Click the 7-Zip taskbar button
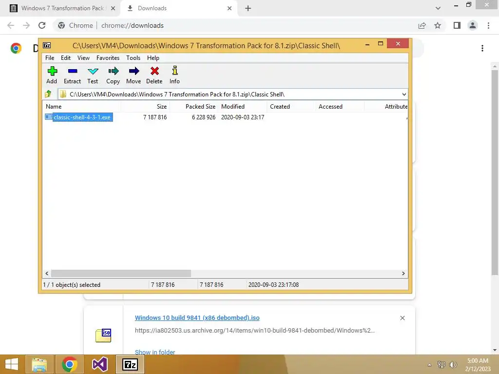Viewport: 499px width, 374px height. tap(130, 364)
